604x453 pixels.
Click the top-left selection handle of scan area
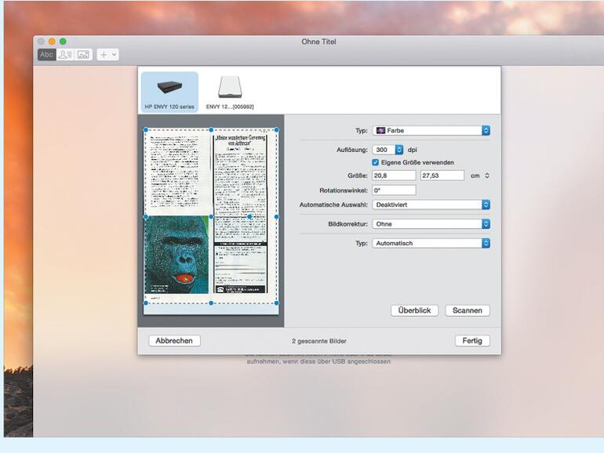[145, 130]
